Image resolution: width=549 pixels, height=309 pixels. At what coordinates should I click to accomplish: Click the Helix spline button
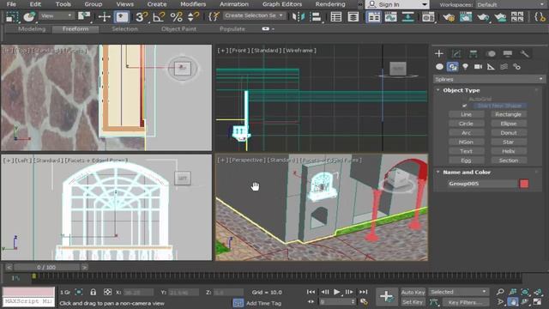click(x=508, y=151)
